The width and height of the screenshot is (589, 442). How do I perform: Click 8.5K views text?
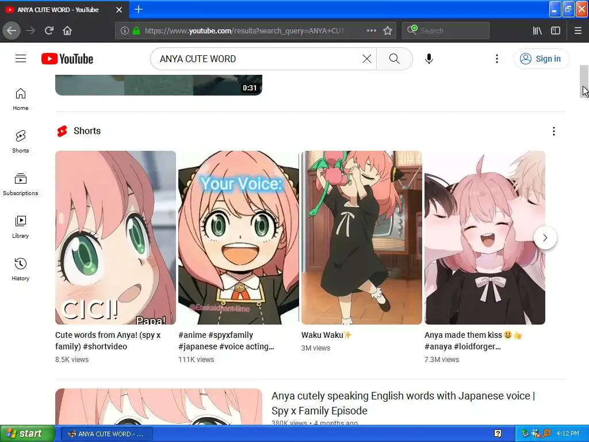[72, 359]
